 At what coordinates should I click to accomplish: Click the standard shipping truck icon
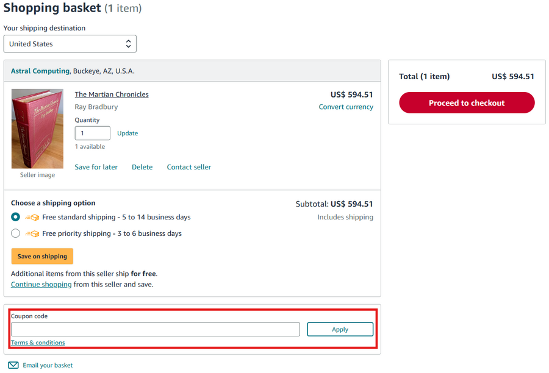pyautogui.click(x=32, y=217)
